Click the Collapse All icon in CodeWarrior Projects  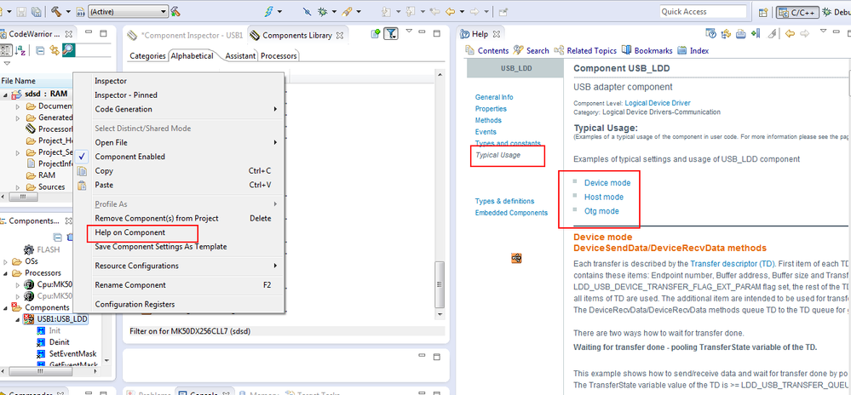[40, 50]
